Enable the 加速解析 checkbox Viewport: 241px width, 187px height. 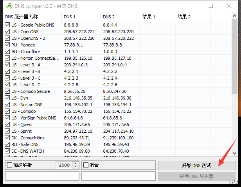coord(9,165)
